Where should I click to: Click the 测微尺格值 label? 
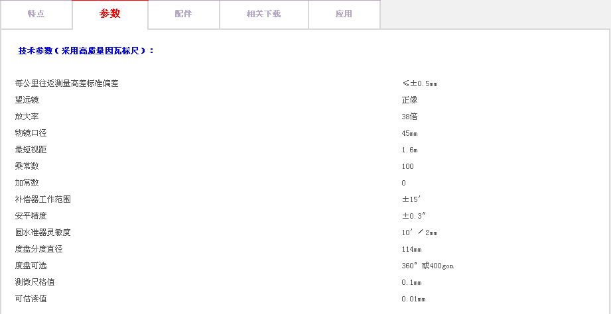(34, 282)
